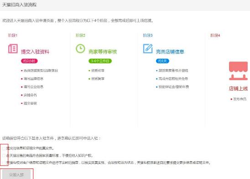Click the 提交审核 list item
The image size is (250, 179).
pos(30,103)
